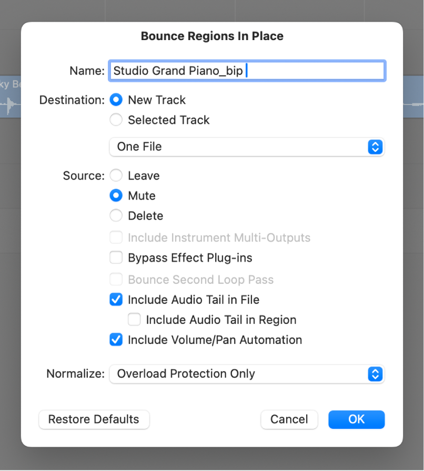This screenshot has height=471, width=424.
Task: Choose Selected Track as destination
Action: [116, 120]
